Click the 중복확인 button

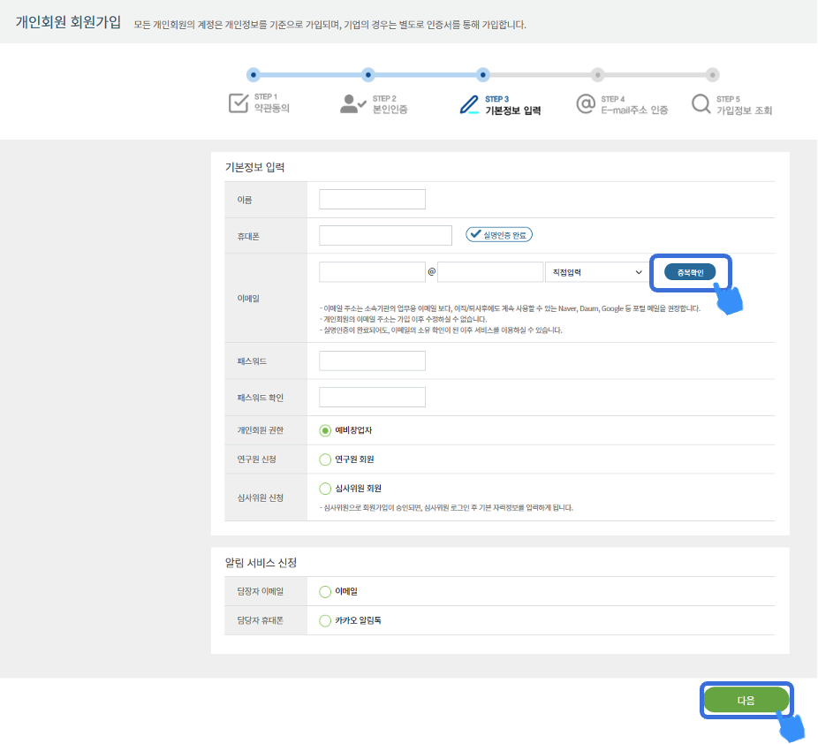click(690, 272)
